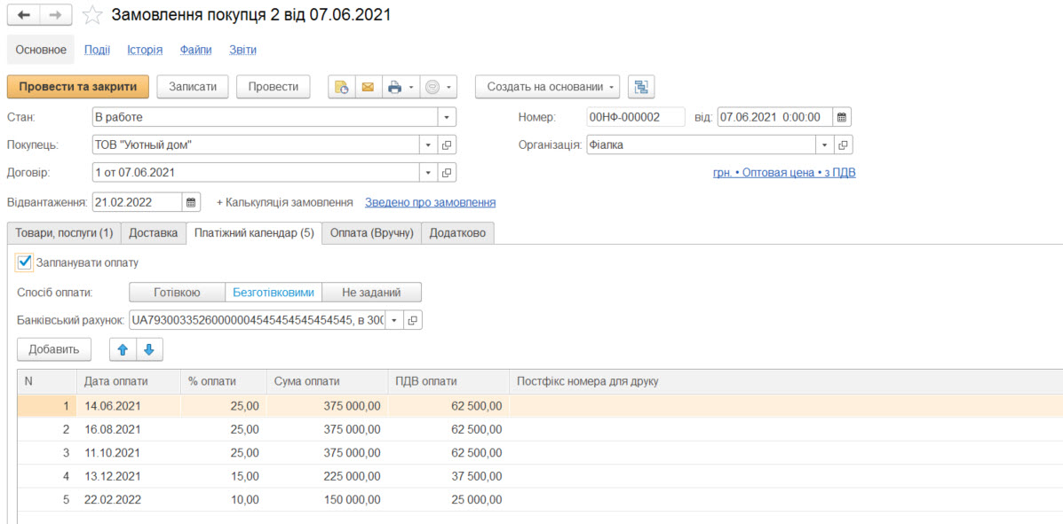Mark document as favorite with star
Viewport: 1063px width, 524px height.
[x=91, y=15]
